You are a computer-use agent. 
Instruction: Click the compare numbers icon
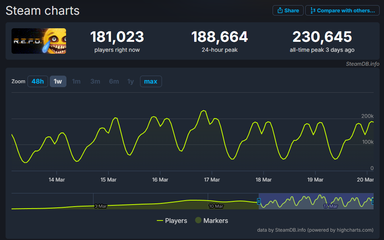313,10
